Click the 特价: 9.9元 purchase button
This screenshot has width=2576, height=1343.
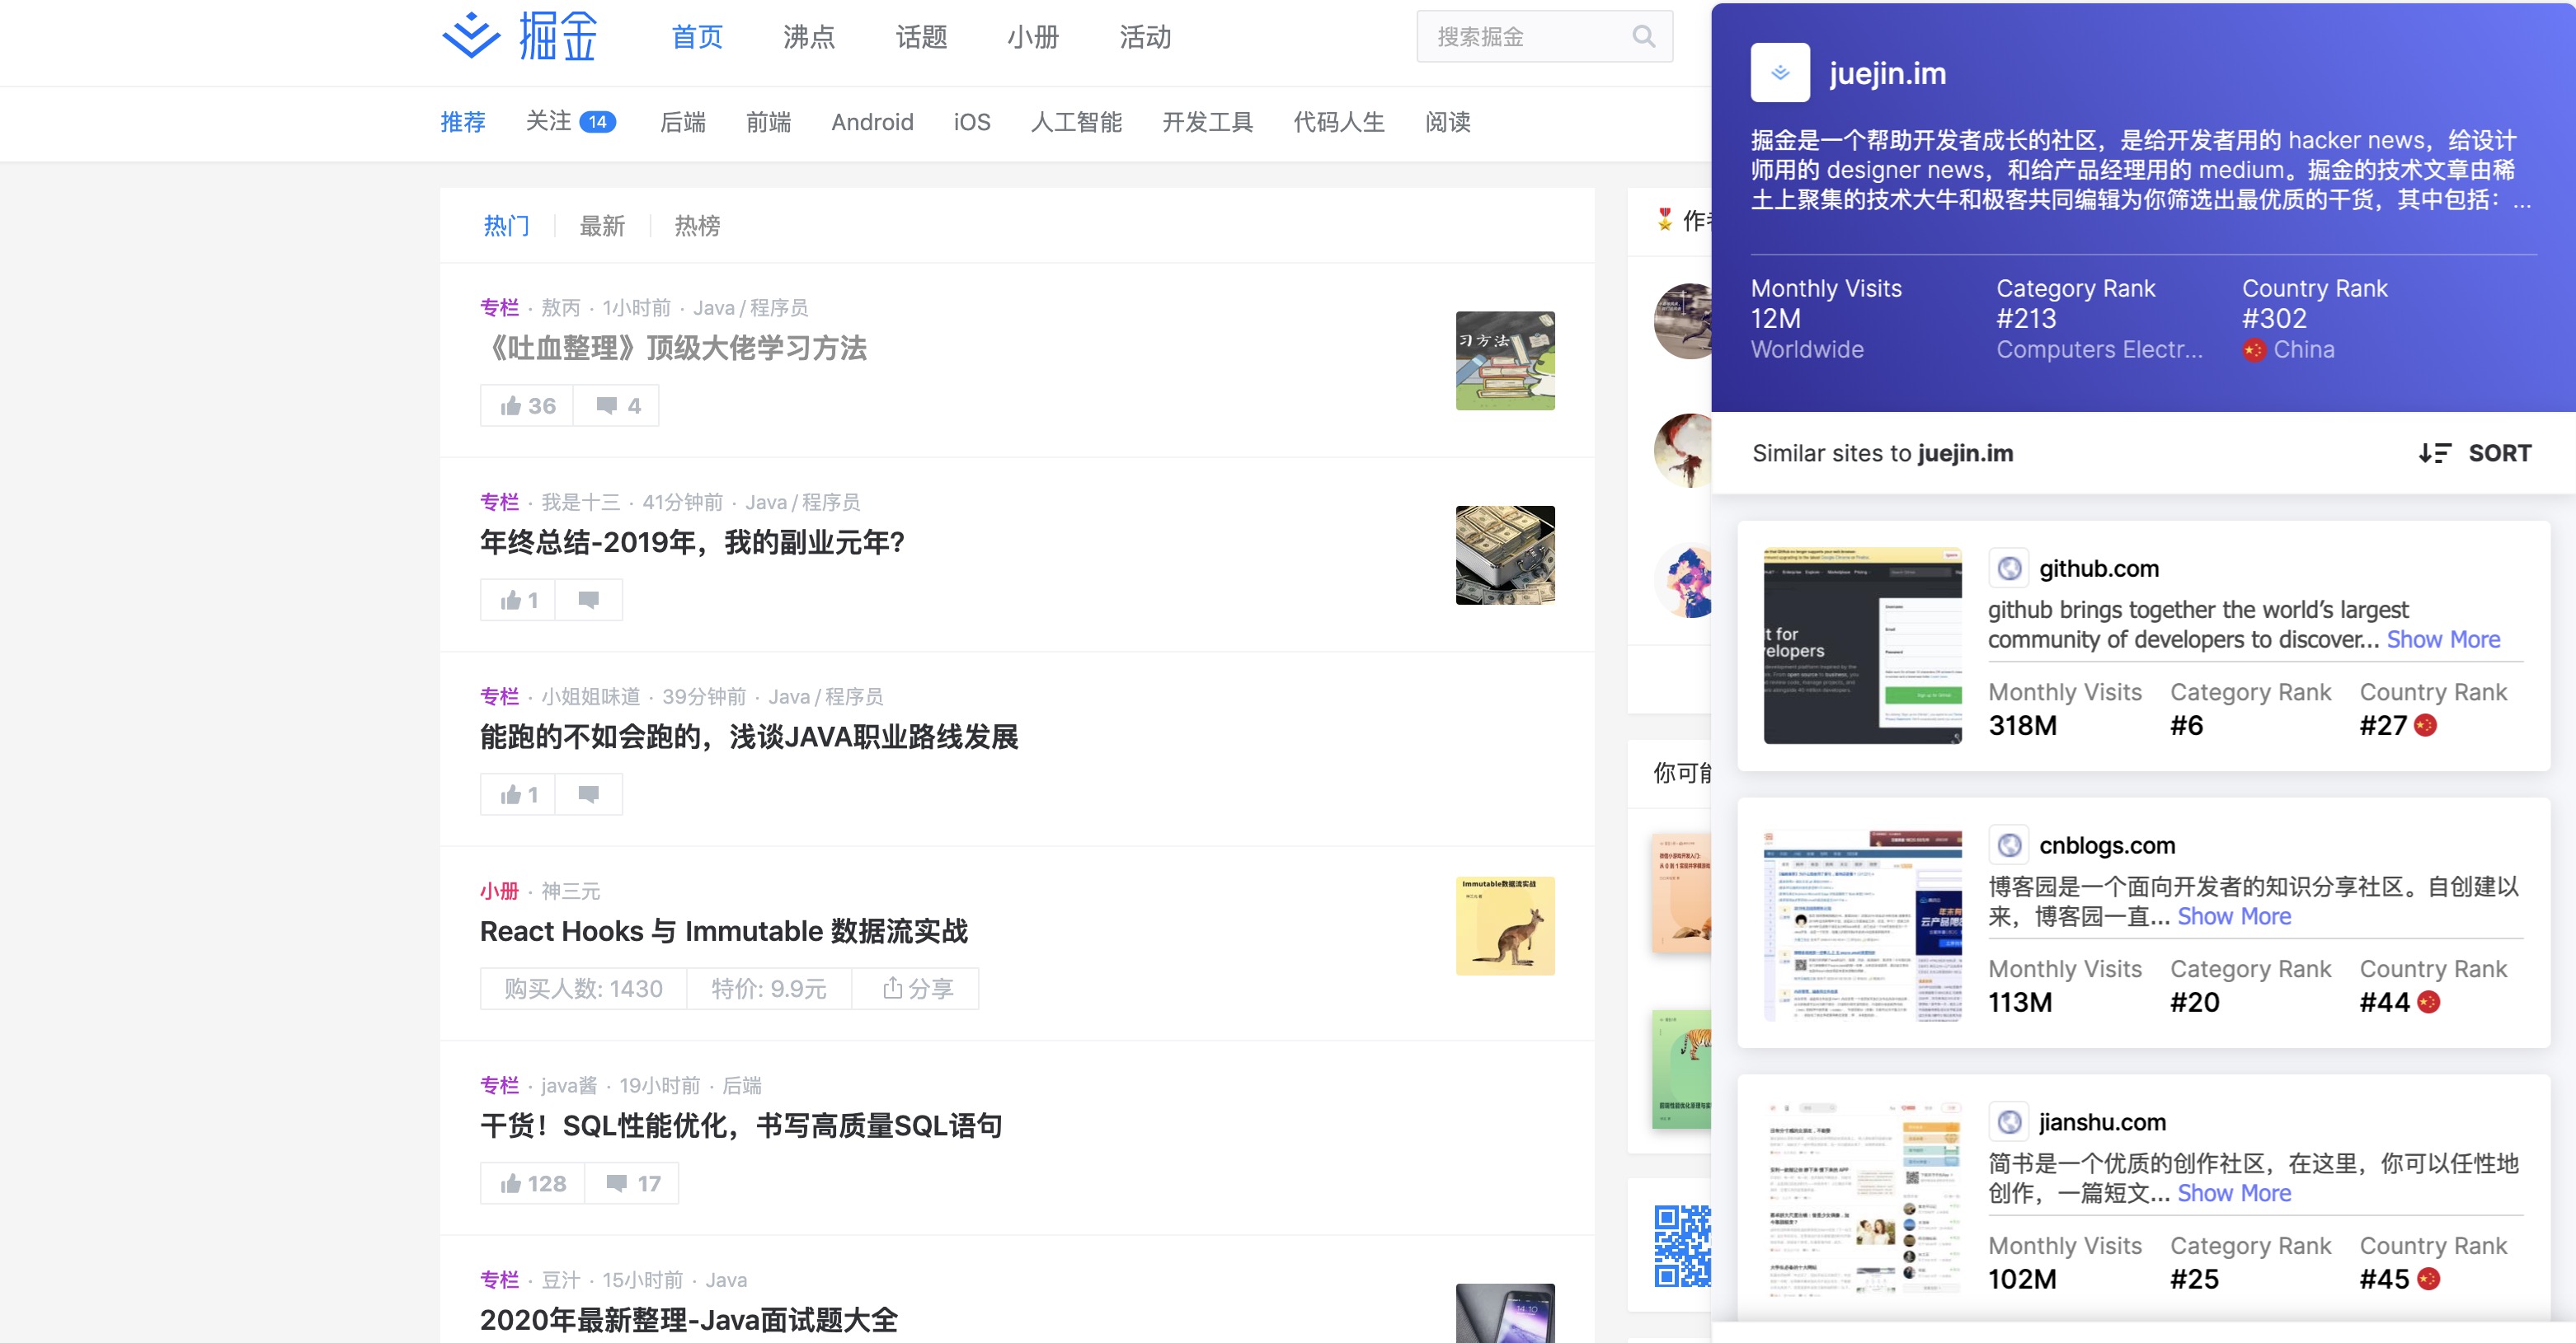(x=768, y=988)
